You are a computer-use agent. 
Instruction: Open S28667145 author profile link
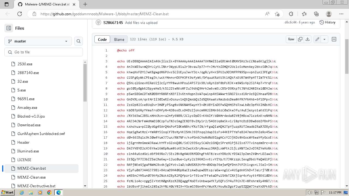click(113, 23)
